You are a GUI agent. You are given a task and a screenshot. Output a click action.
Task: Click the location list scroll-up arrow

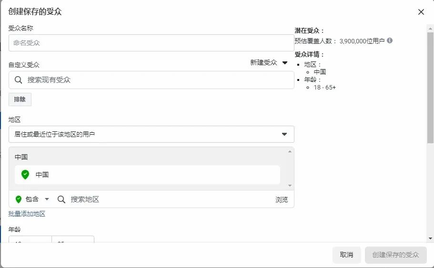click(x=290, y=151)
